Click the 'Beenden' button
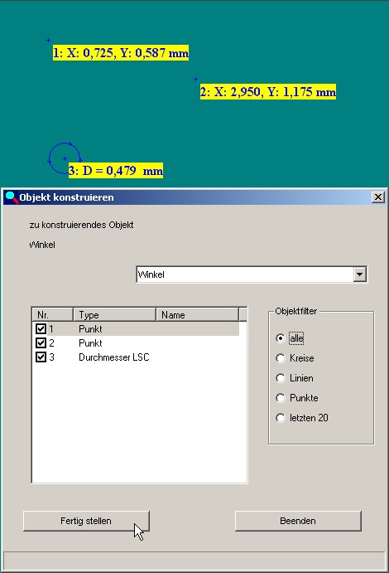This screenshot has height=573, width=389. 298,521
